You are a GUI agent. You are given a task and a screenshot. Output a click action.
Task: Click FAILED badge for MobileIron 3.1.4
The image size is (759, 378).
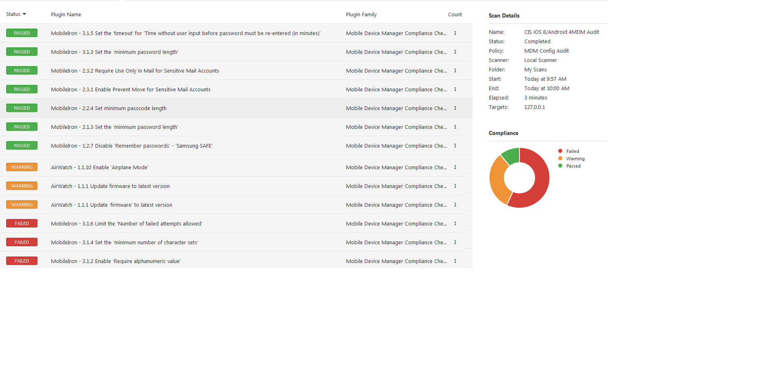click(22, 242)
